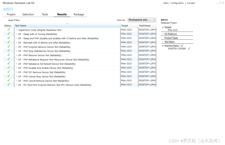The width and height of the screenshot is (225, 145).
Task: Switch to the Project tab
Action: tap(11, 14)
